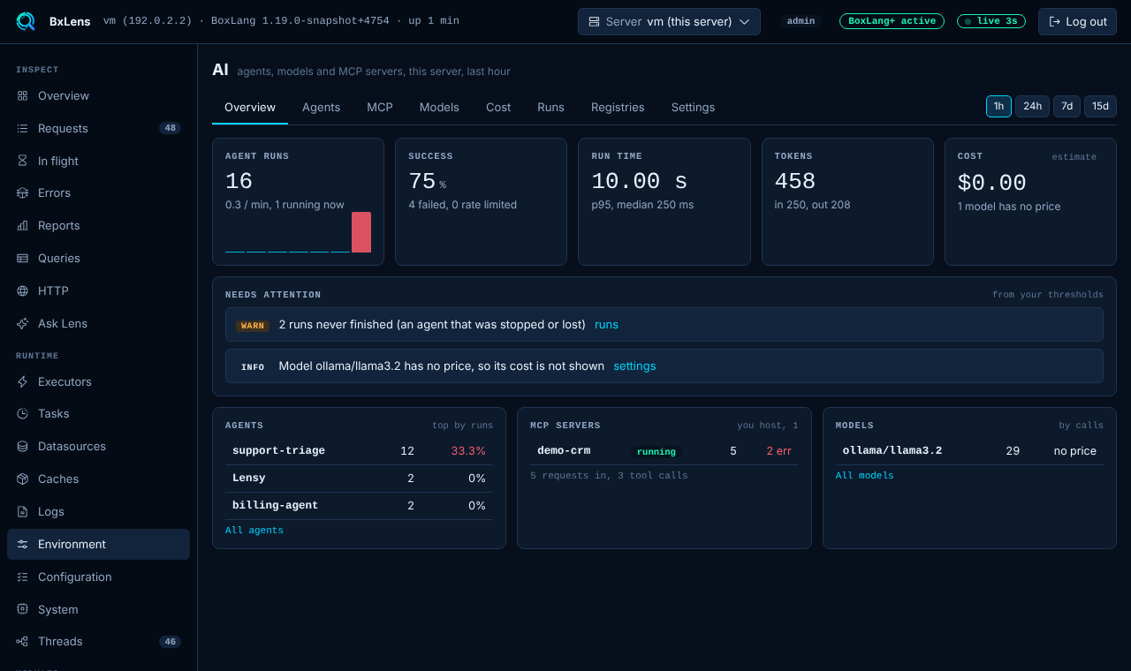Click the no price text in Models
This screenshot has height=671, width=1131.
1075,450
